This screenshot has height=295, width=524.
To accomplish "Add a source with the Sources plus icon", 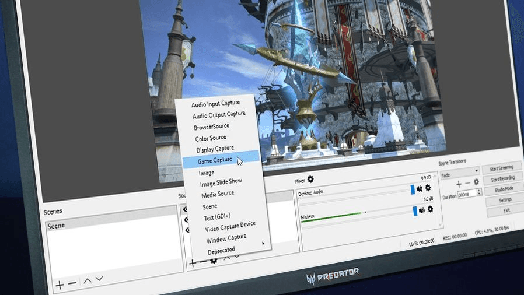I will coord(193,264).
